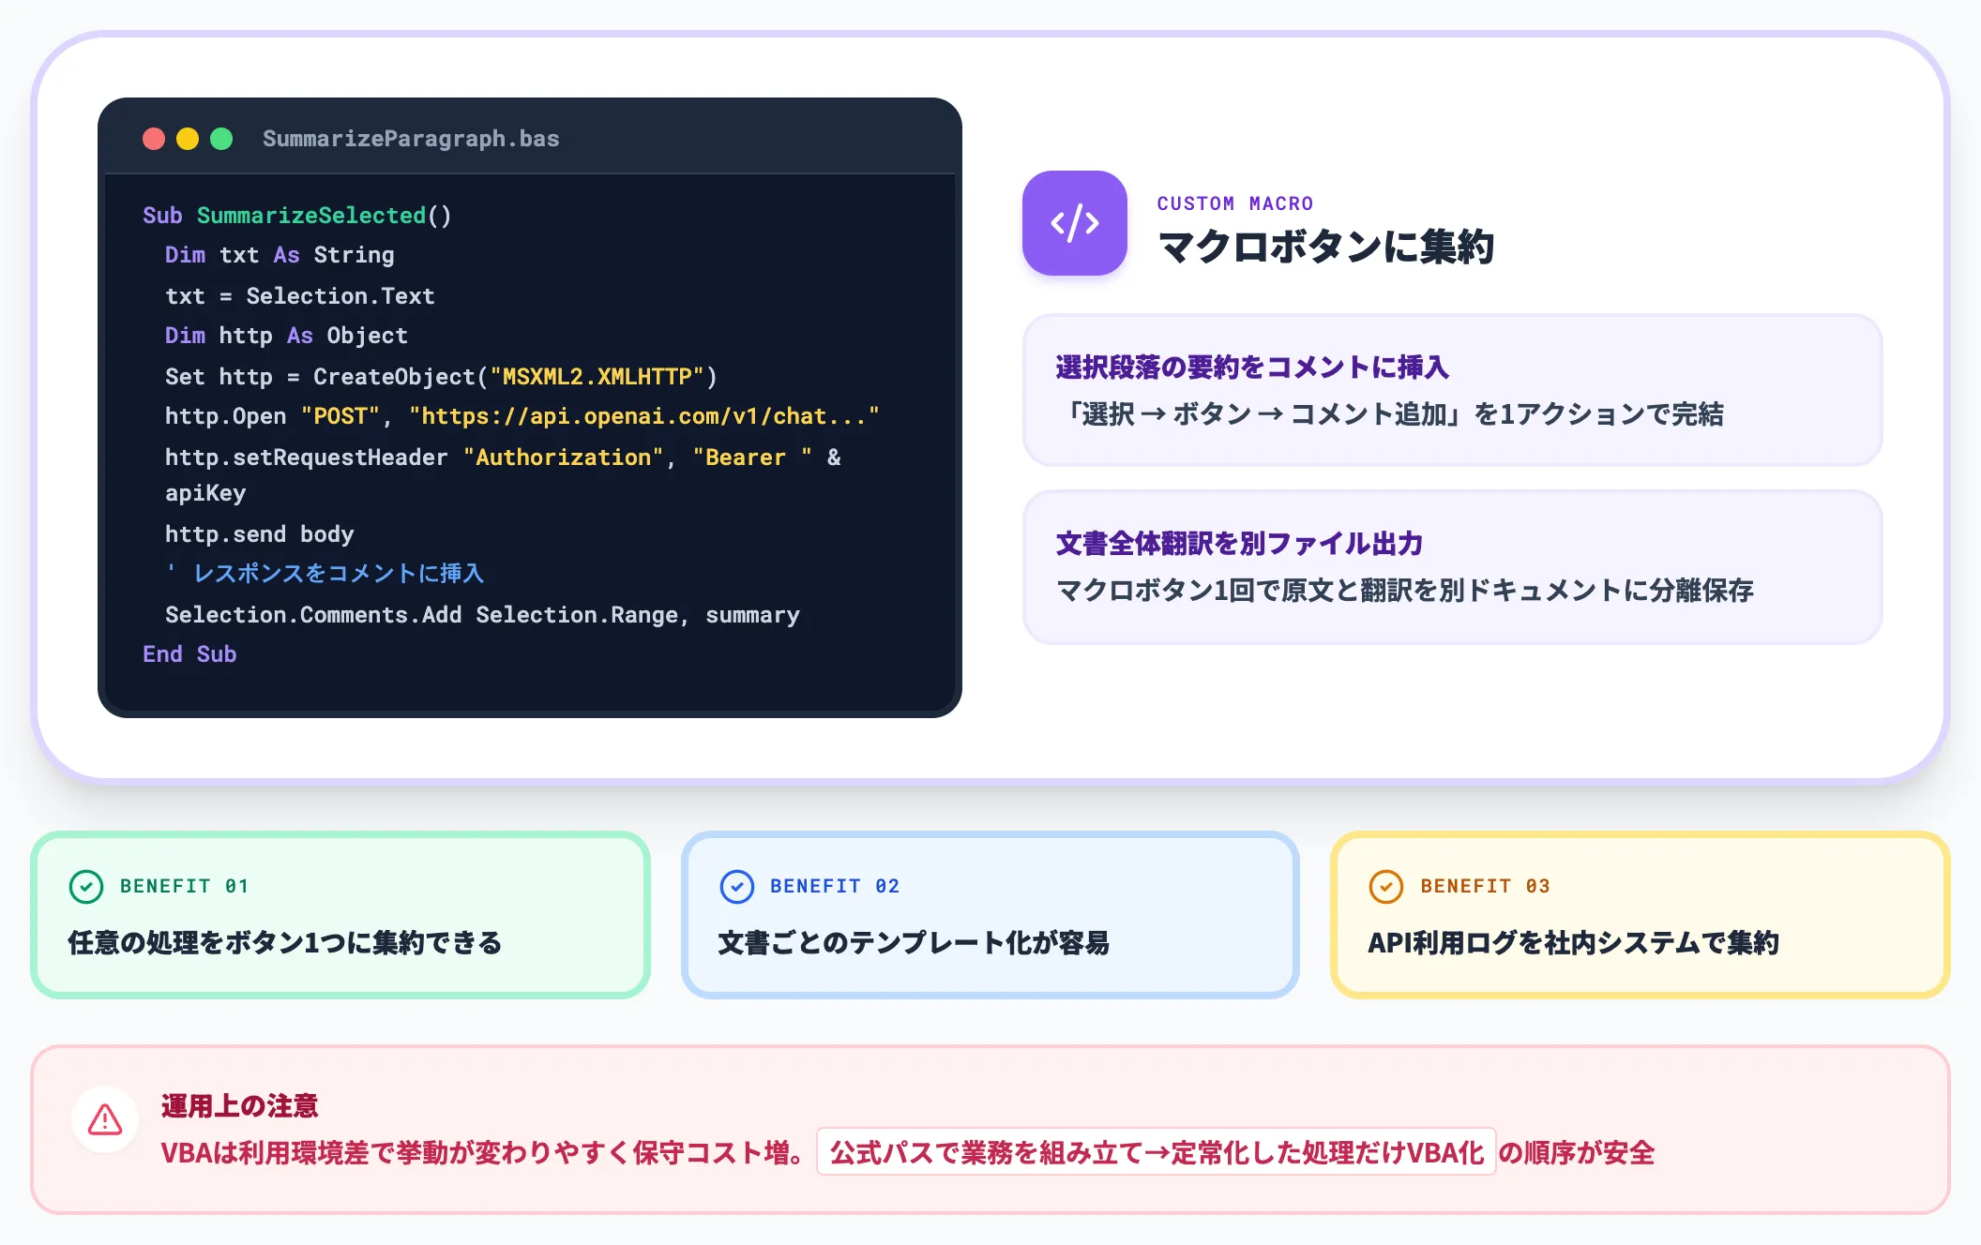This screenshot has height=1245, width=1981.
Task: Open the 文書全体翻訳を別ファイル出力 card
Action: pyautogui.click(x=1452, y=566)
